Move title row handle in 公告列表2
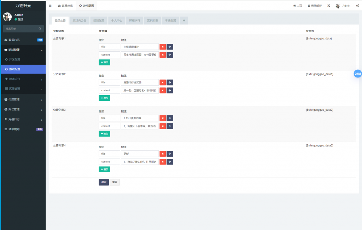The image size is (362, 230). (170, 82)
